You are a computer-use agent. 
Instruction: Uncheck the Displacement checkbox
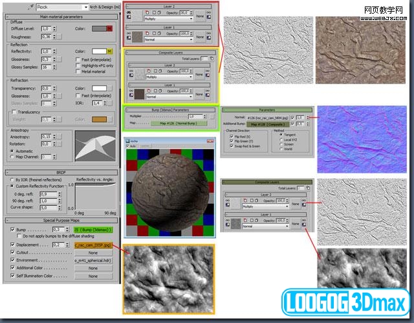(12, 245)
